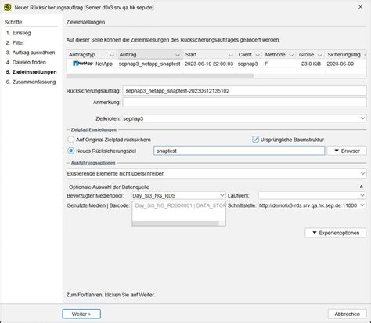
Task: Click the NetApp logo icon in the task row
Action: 83,64
